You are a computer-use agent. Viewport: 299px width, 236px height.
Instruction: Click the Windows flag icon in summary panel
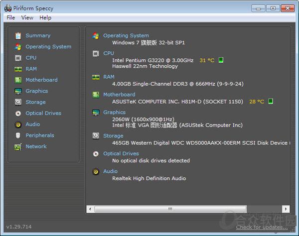(96, 36)
